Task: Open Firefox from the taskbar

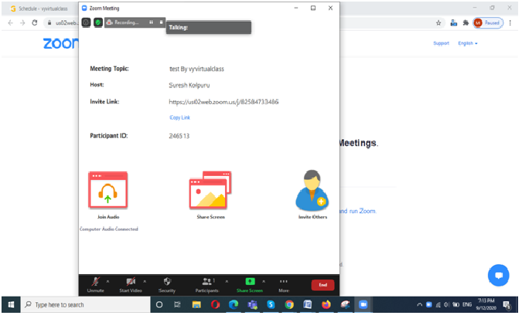Action: pos(326,304)
